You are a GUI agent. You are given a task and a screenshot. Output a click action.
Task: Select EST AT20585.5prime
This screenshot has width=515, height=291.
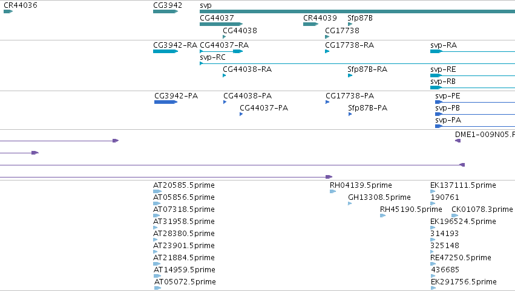[x=157, y=191]
